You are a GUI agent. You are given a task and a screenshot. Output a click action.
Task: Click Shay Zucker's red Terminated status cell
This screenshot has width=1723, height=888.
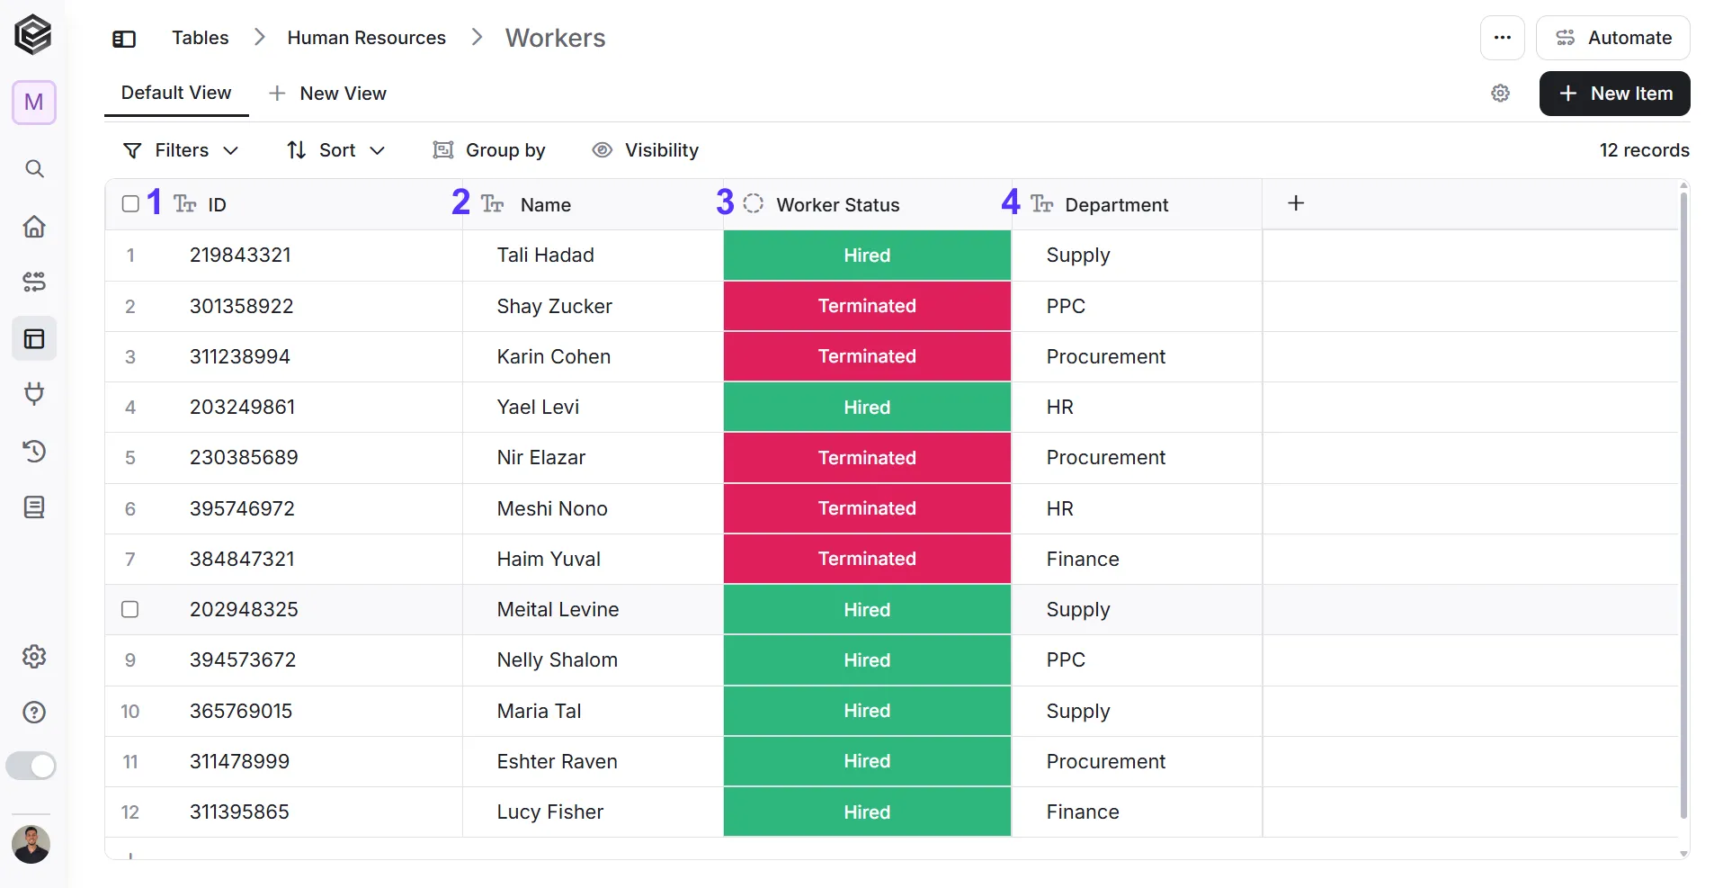(x=867, y=306)
